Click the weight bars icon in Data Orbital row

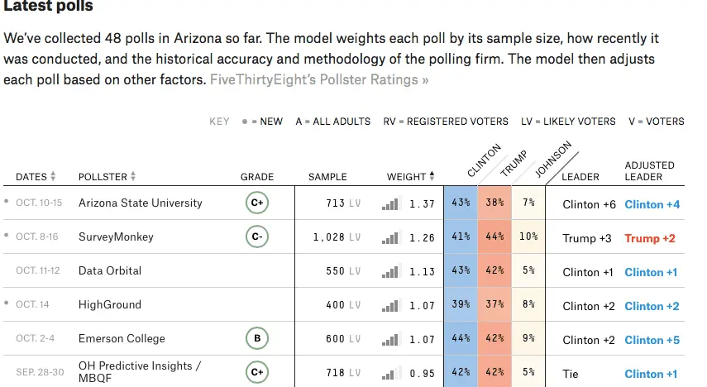tap(391, 271)
